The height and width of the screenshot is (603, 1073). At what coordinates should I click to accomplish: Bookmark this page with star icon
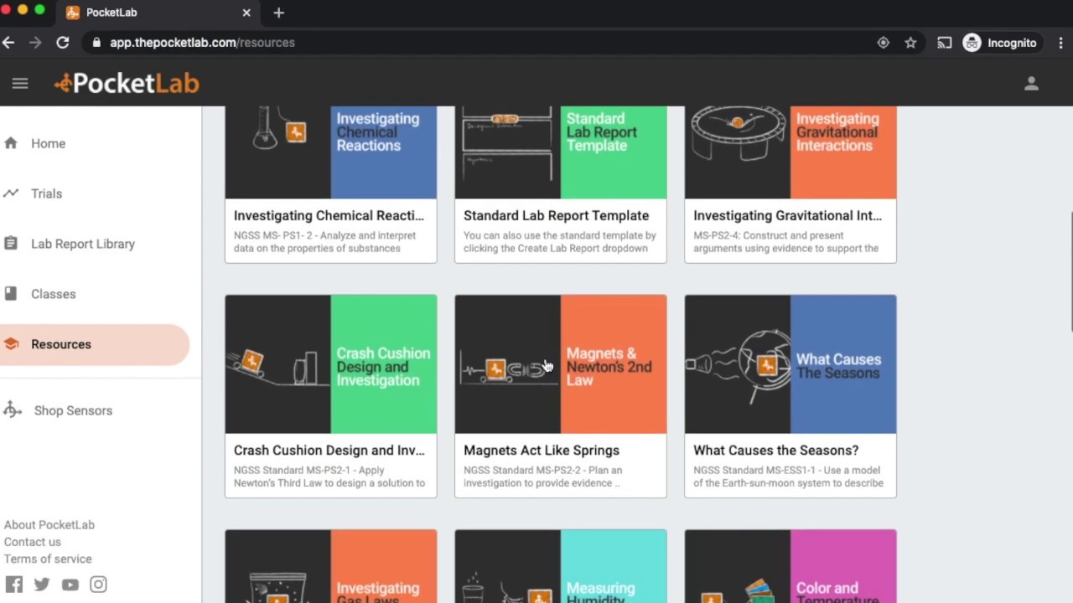(x=910, y=43)
